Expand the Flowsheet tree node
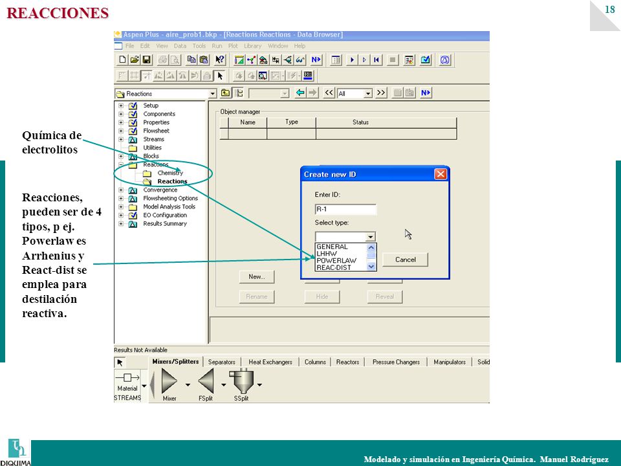 click(121, 131)
